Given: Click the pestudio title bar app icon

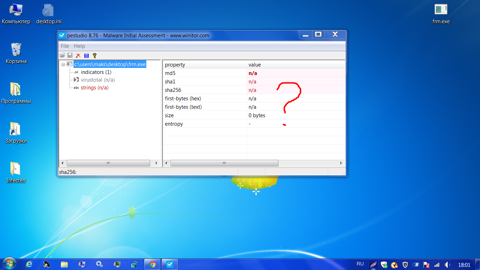Looking at the screenshot, I should click(62, 35).
